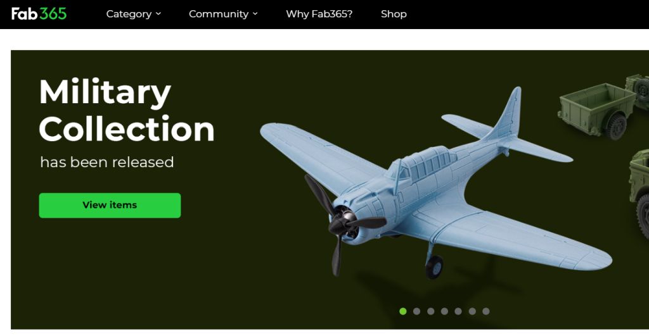Select the active green carousel dot

pos(402,311)
